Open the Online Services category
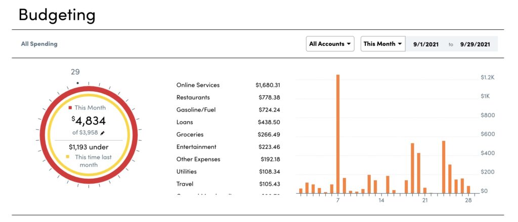 point(198,85)
